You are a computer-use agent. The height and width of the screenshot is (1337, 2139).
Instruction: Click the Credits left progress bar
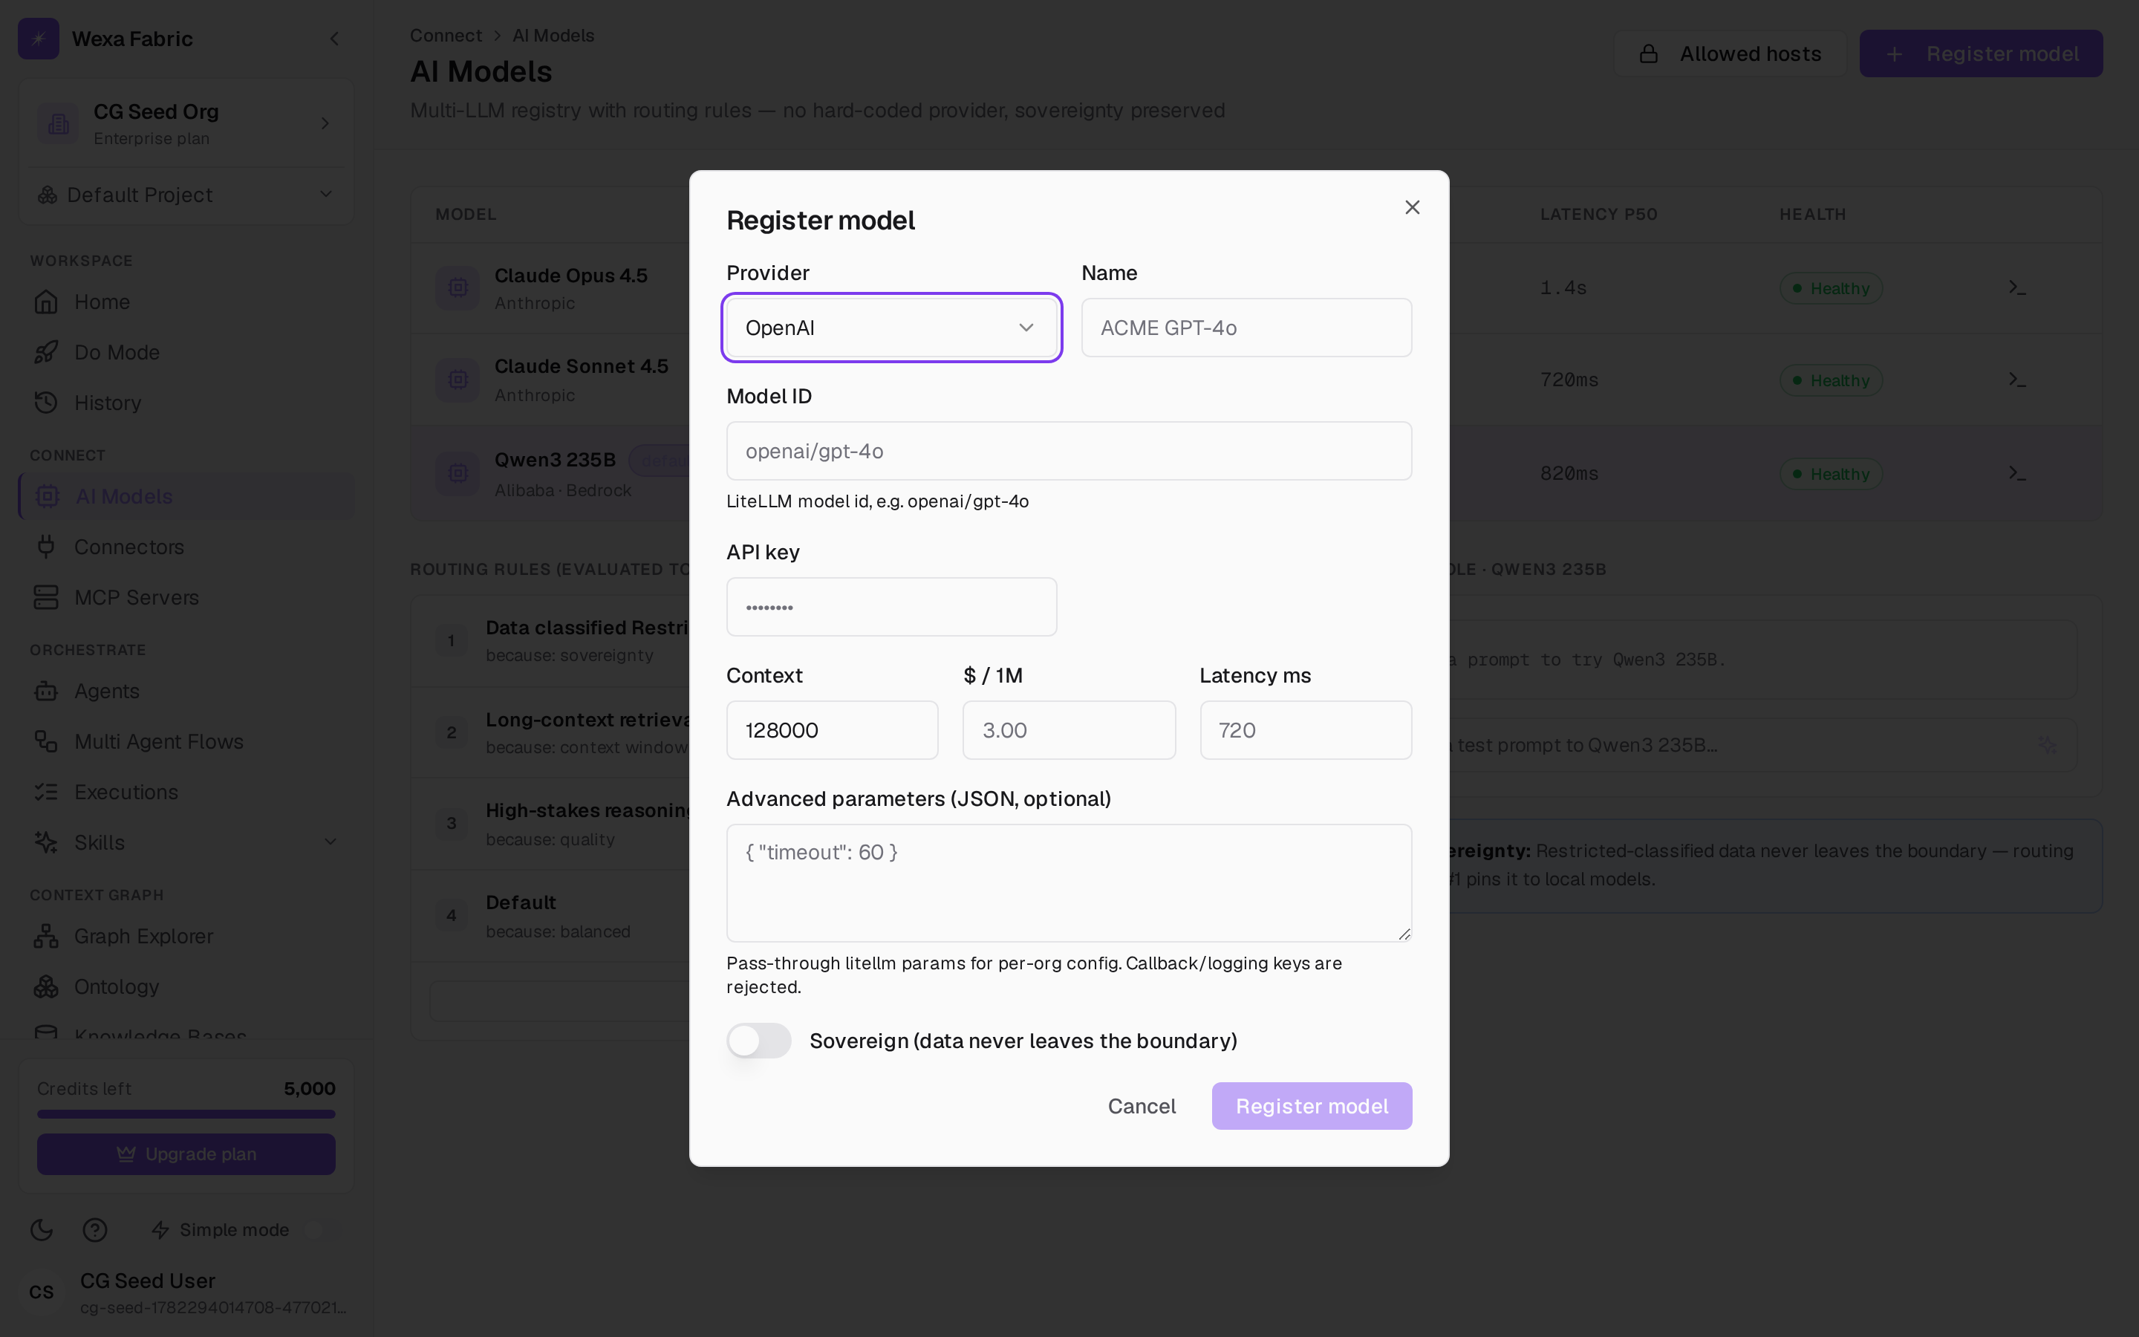(x=186, y=1114)
